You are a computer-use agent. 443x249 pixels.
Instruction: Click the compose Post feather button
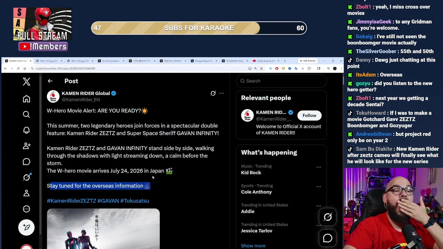click(x=26, y=227)
